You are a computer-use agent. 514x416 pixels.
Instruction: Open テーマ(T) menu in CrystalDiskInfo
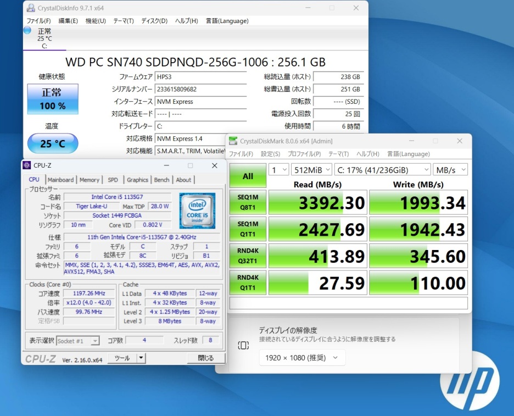point(124,21)
